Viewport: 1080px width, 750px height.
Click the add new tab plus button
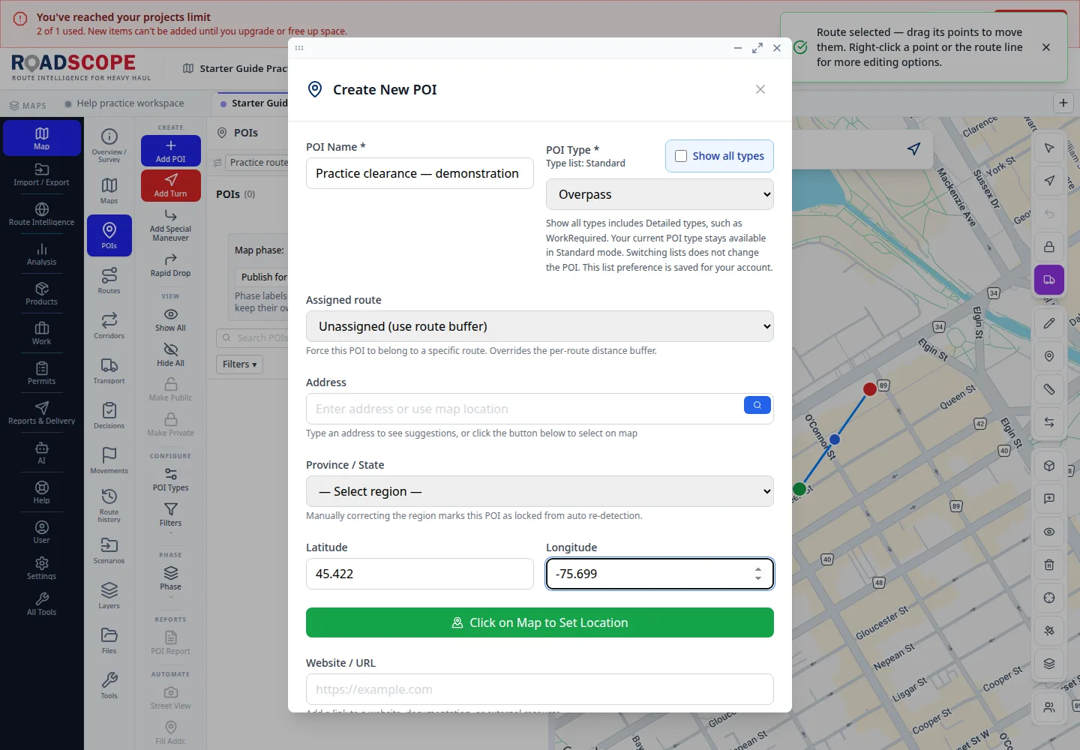tap(1063, 103)
